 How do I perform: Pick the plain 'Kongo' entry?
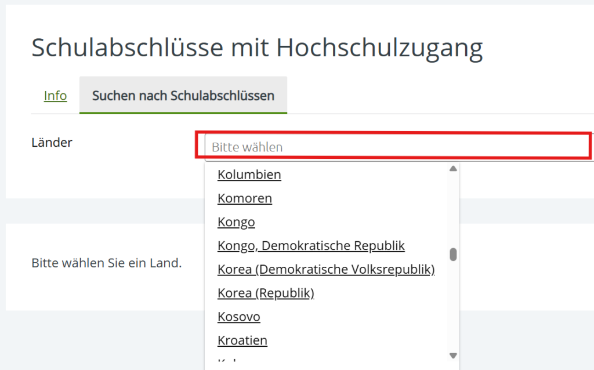tap(236, 222)
